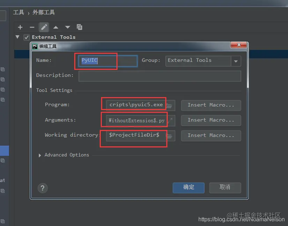Insert Macro for Arguments row
The image size is (288, 226).
pyautogui.click(x=211, y=121)
